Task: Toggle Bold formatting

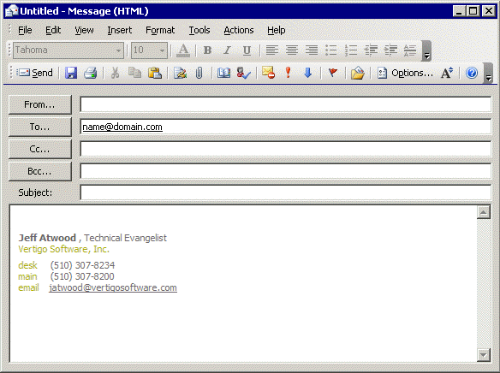Action: (207, 50)
